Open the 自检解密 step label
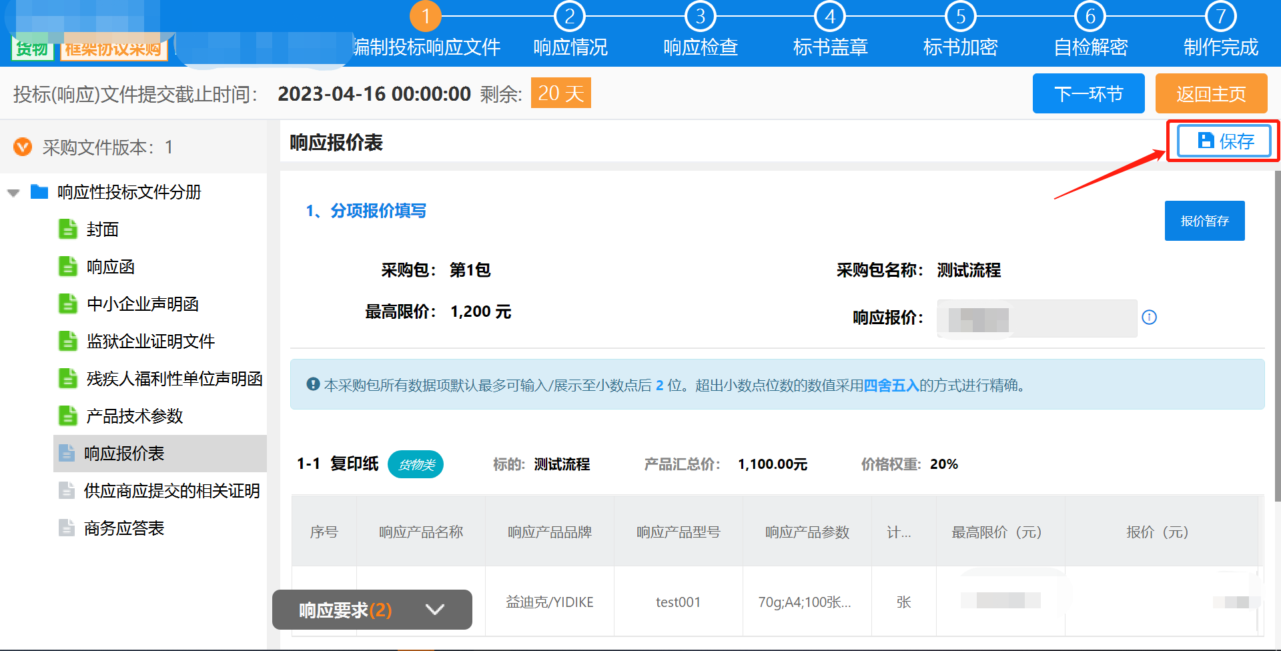 1091,47
